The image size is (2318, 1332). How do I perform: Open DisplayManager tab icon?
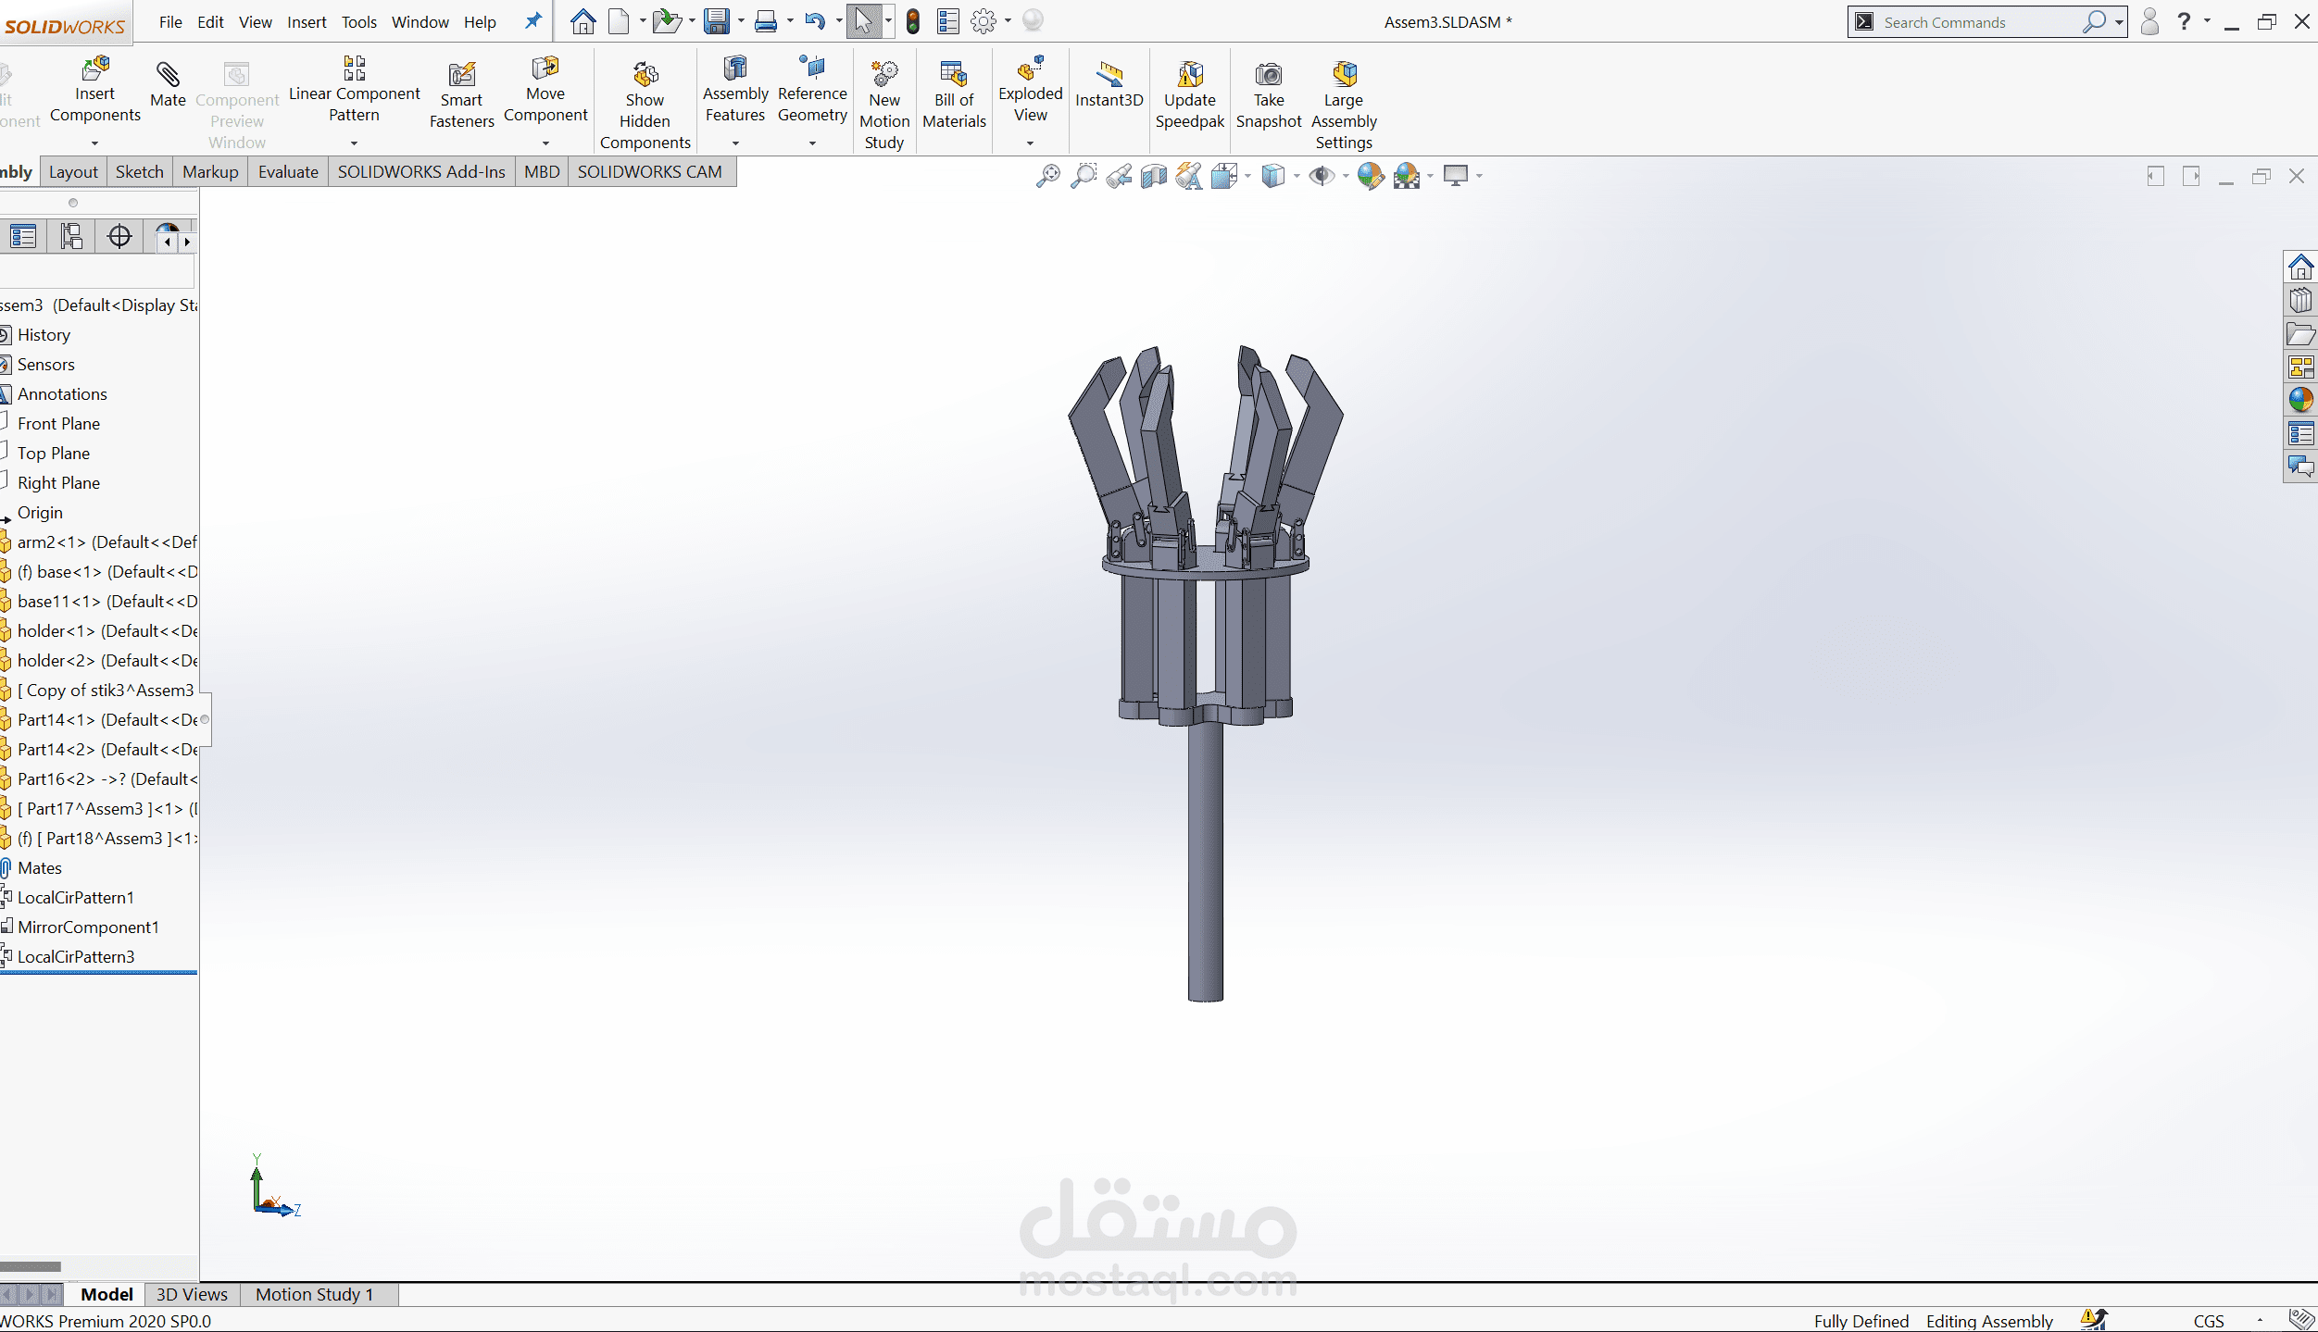click(x=167, y=231)
